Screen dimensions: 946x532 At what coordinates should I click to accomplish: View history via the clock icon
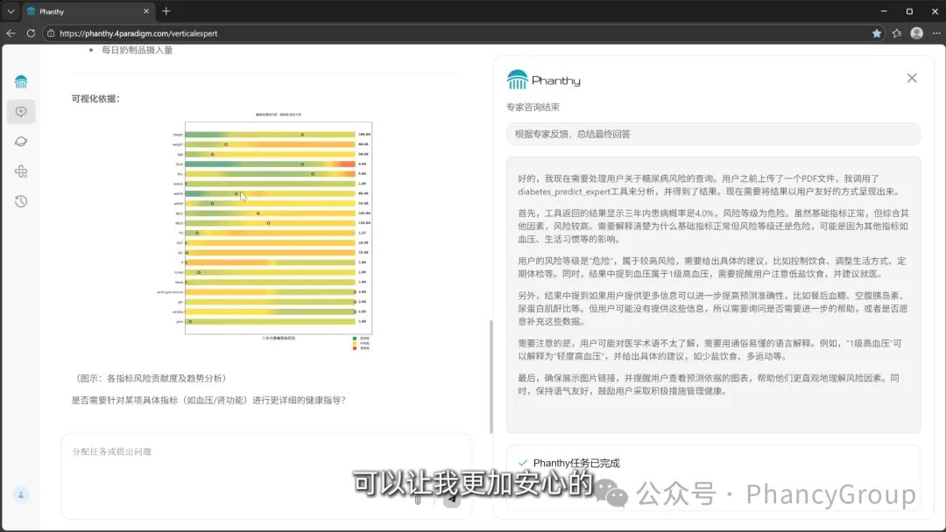pos(21,201)
